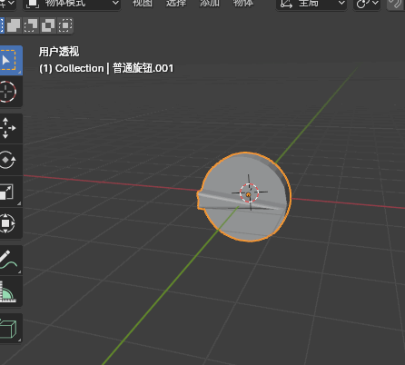Open the 添加 menu
The image size is (405, 365).
pyautogui.click(x=210, y=4)
